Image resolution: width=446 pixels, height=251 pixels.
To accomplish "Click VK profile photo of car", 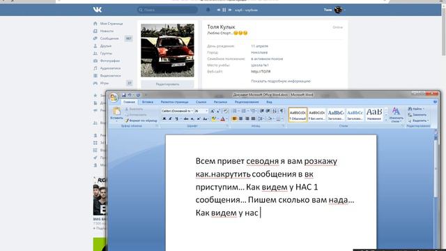I will pos(167,50).
